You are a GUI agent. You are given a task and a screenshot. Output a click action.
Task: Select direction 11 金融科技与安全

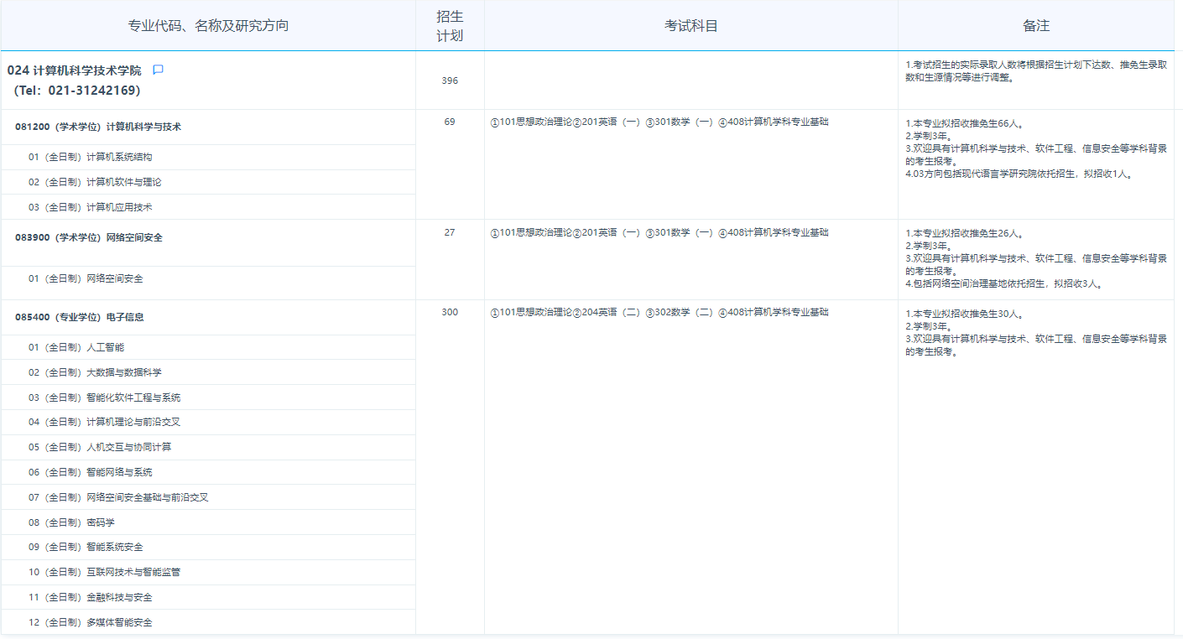click(90, 597)
